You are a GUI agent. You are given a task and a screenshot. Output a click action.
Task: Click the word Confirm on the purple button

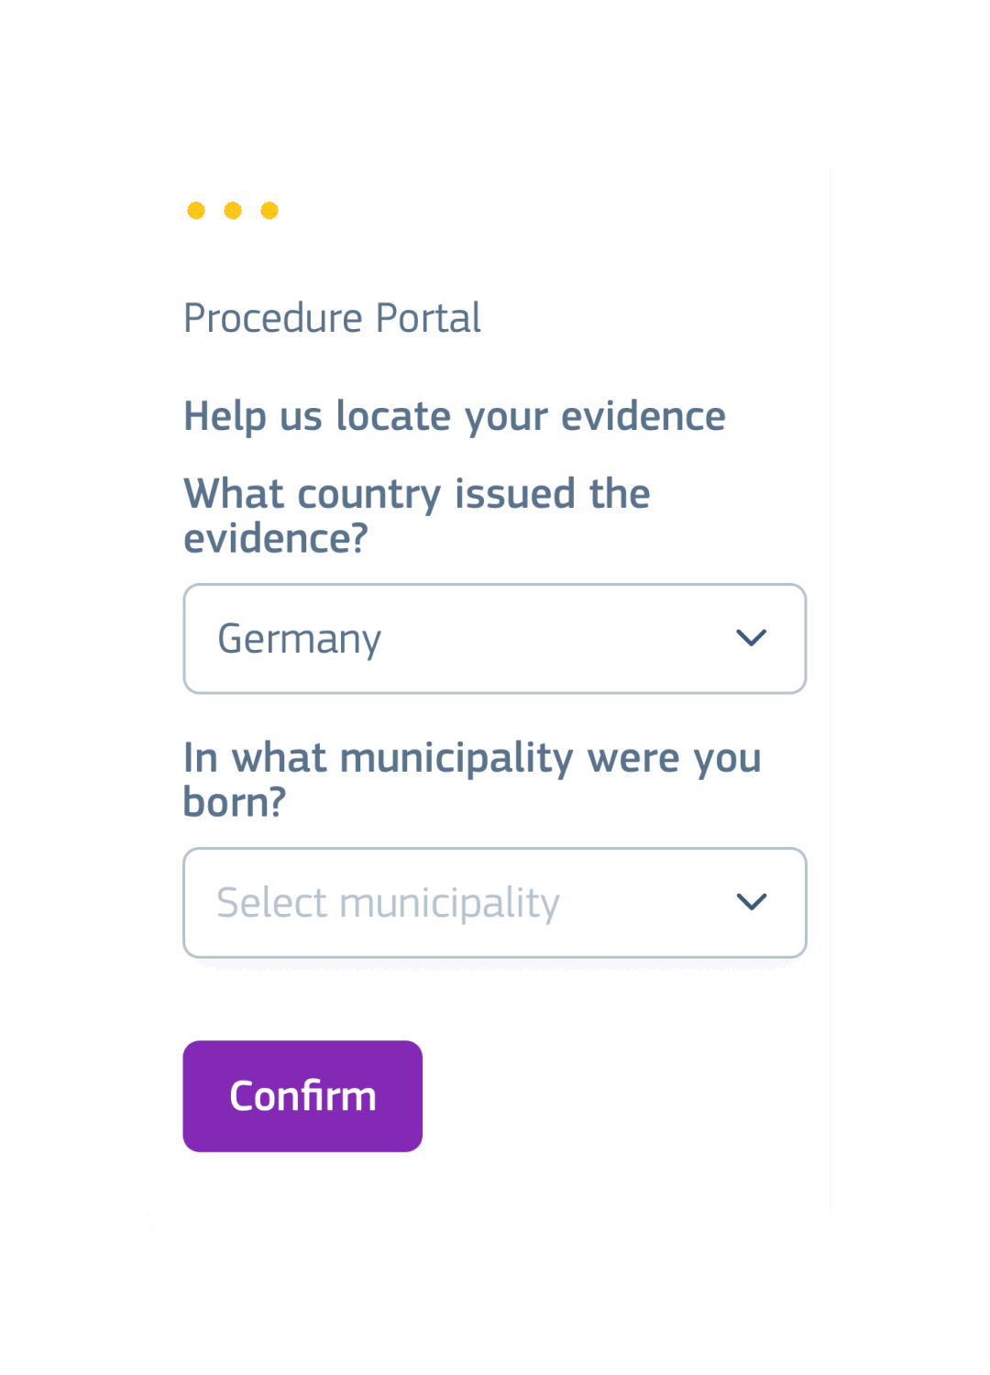click(302, 1096)
